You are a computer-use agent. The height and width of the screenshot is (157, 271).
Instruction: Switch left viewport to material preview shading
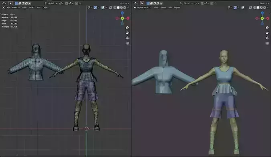pyautogui.click(x=121, y=8)
